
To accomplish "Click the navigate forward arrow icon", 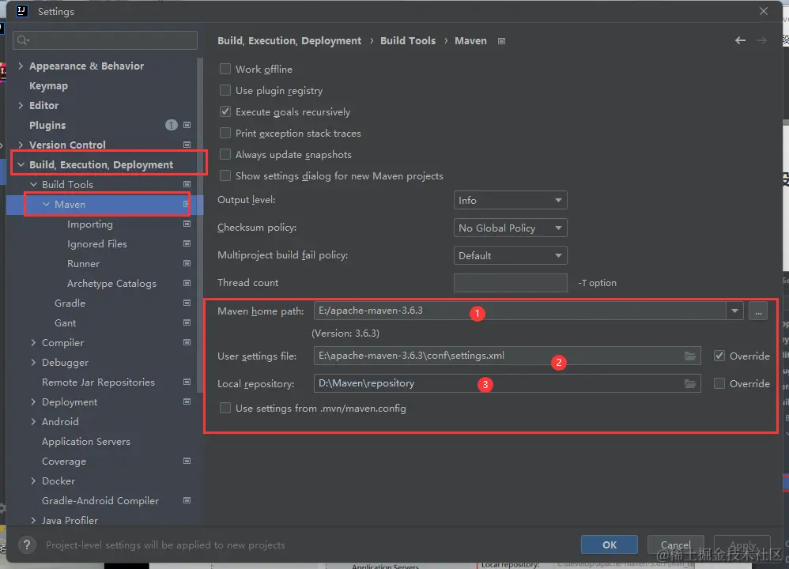I will (x=762, y=40).
